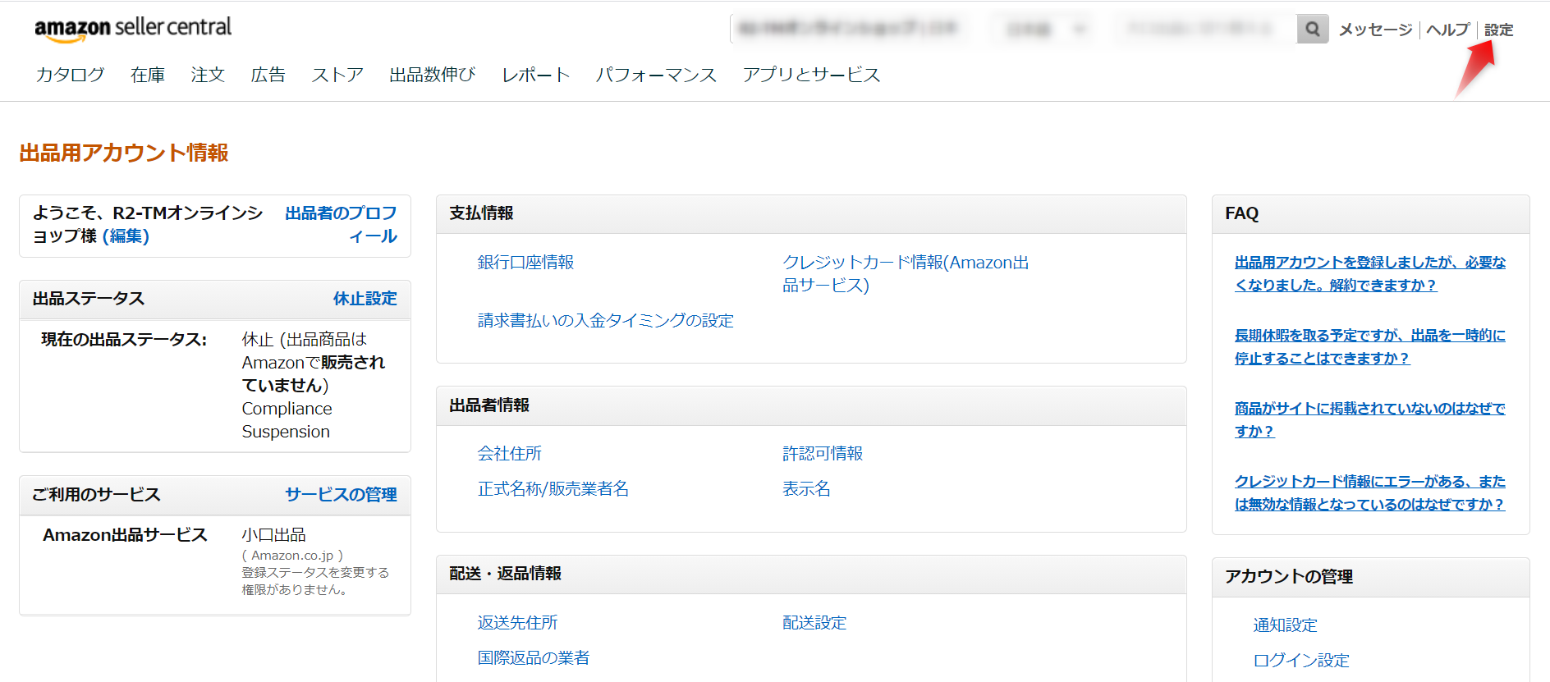Click メッセージ in the header
This screenshot has height=682, width=1550.
1375,30
